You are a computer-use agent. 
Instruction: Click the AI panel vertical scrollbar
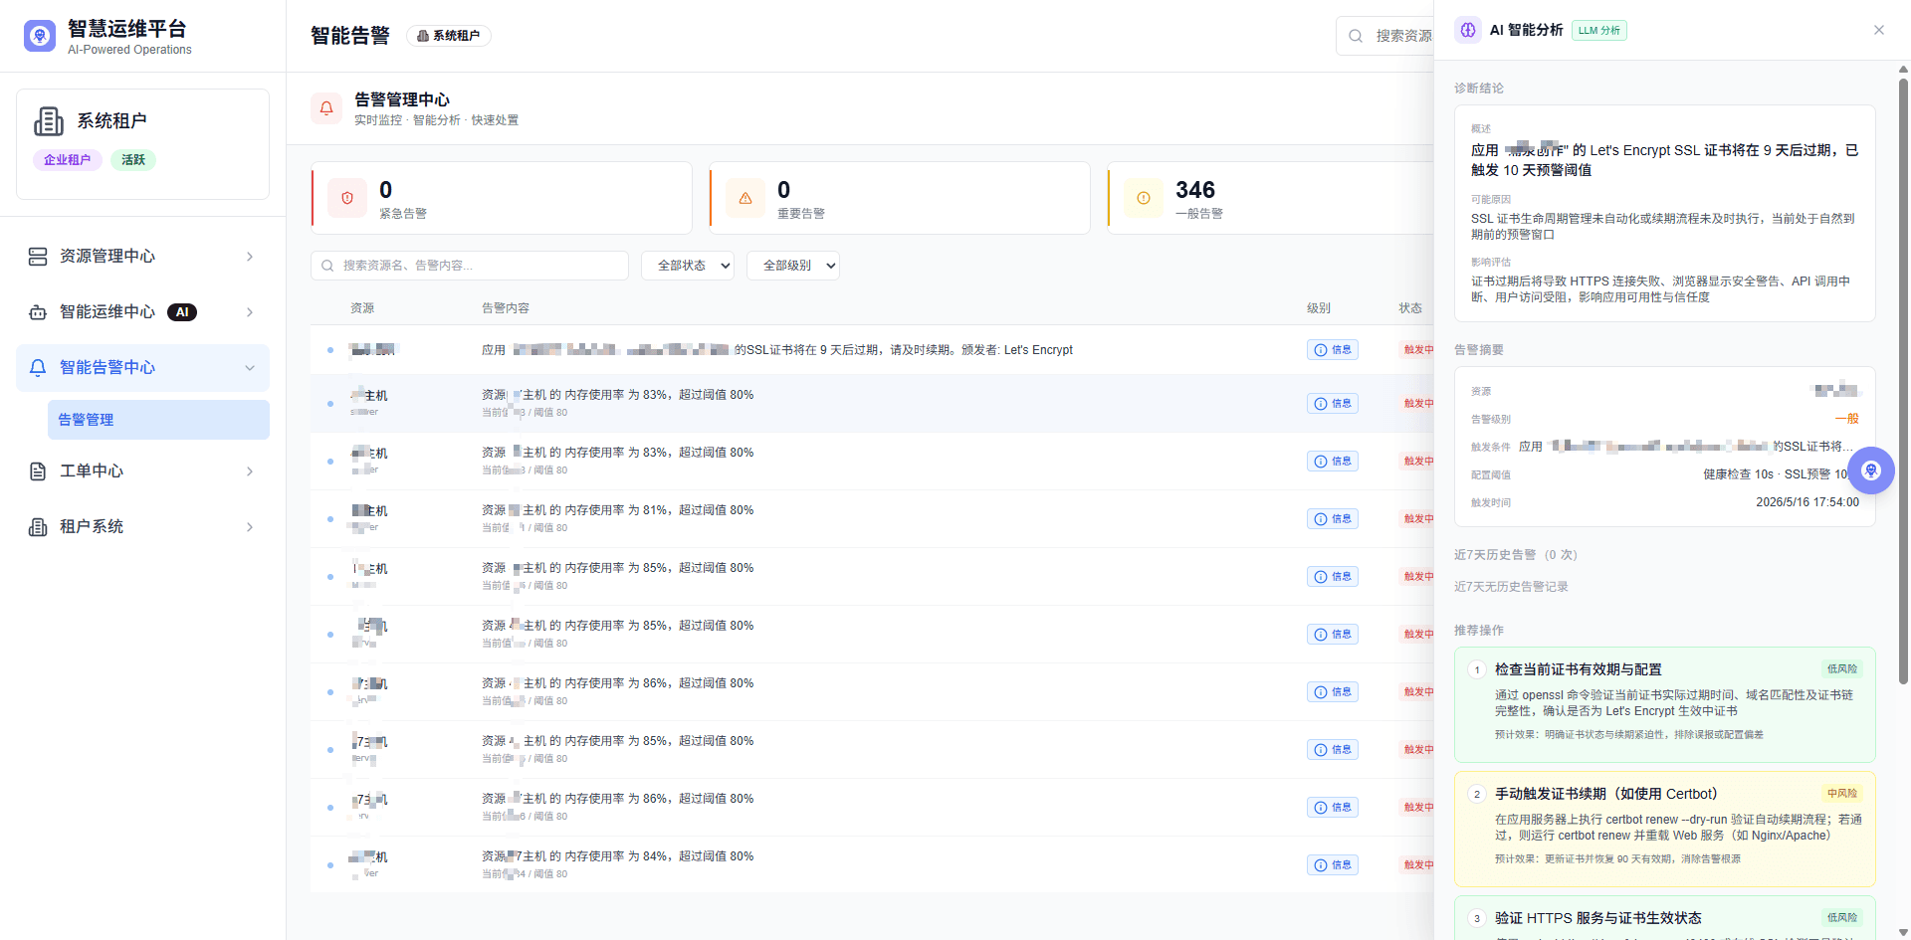click(x=1903, y=381)
